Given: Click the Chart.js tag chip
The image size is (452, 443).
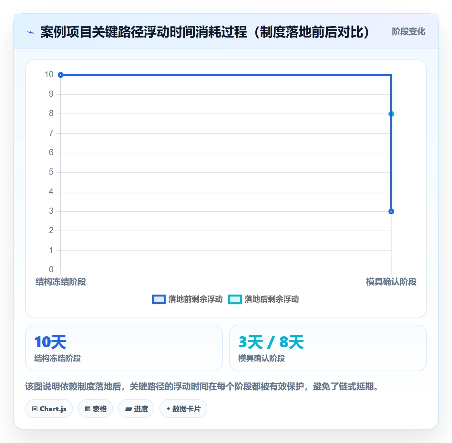Looking at the screenshot, I should [x=49, y=409].
